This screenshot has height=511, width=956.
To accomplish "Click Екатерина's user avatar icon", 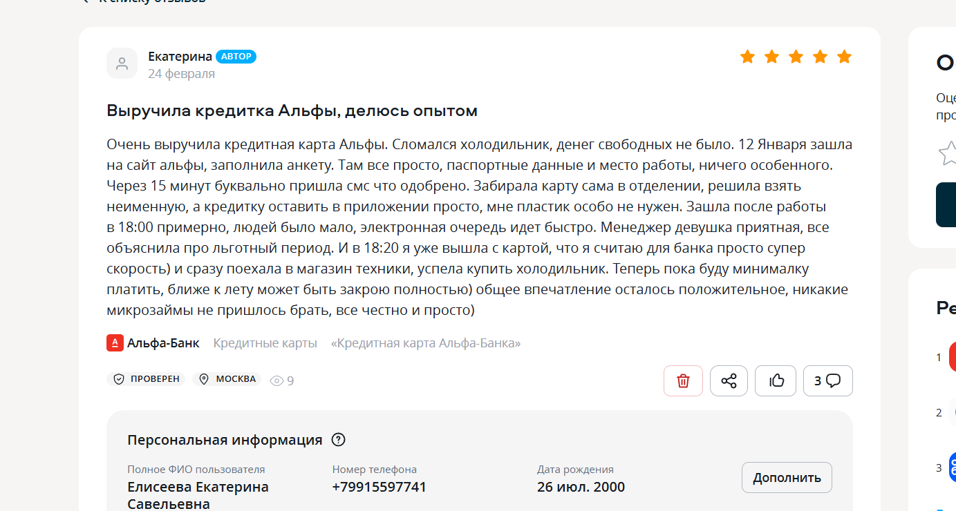I will 122,64.
